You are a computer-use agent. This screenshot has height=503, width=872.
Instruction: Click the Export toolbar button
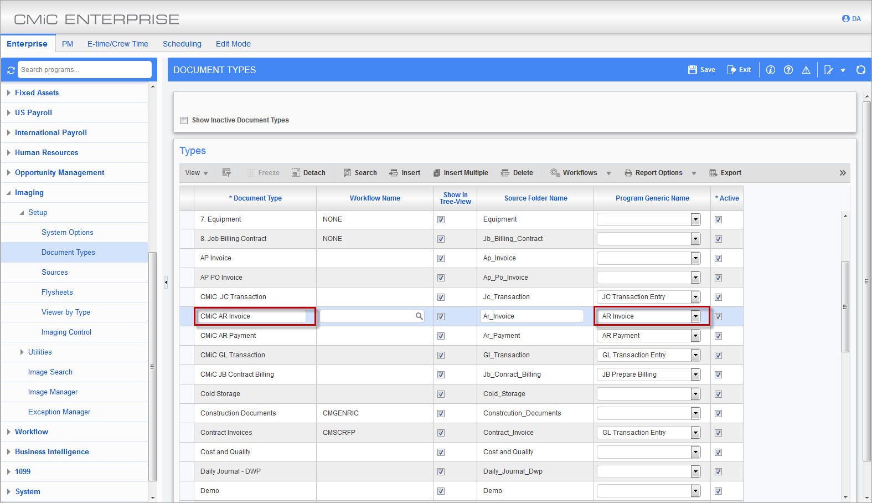coord(725,173)
